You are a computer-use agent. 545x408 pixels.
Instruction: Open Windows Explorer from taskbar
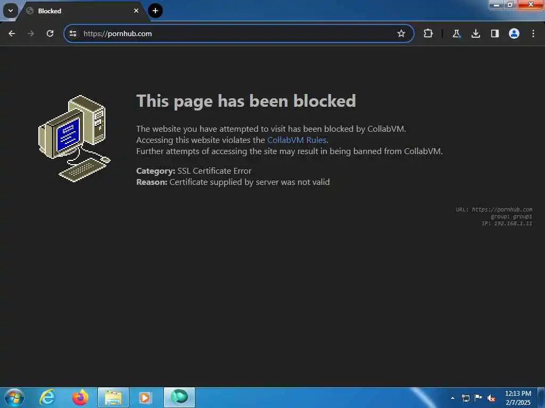(x=113, y=397)
